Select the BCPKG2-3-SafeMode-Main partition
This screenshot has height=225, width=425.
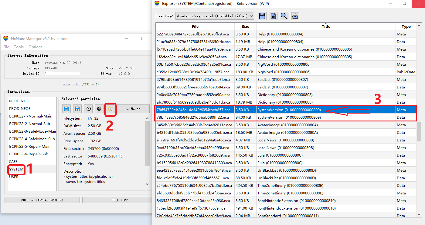tap(32, 131)
